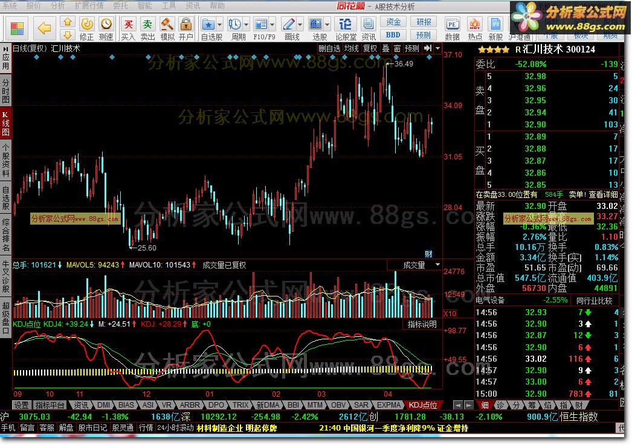Screen dimensions: 632x445
Task: Click 查看详细 link in order panel
Action: point(603,194)
